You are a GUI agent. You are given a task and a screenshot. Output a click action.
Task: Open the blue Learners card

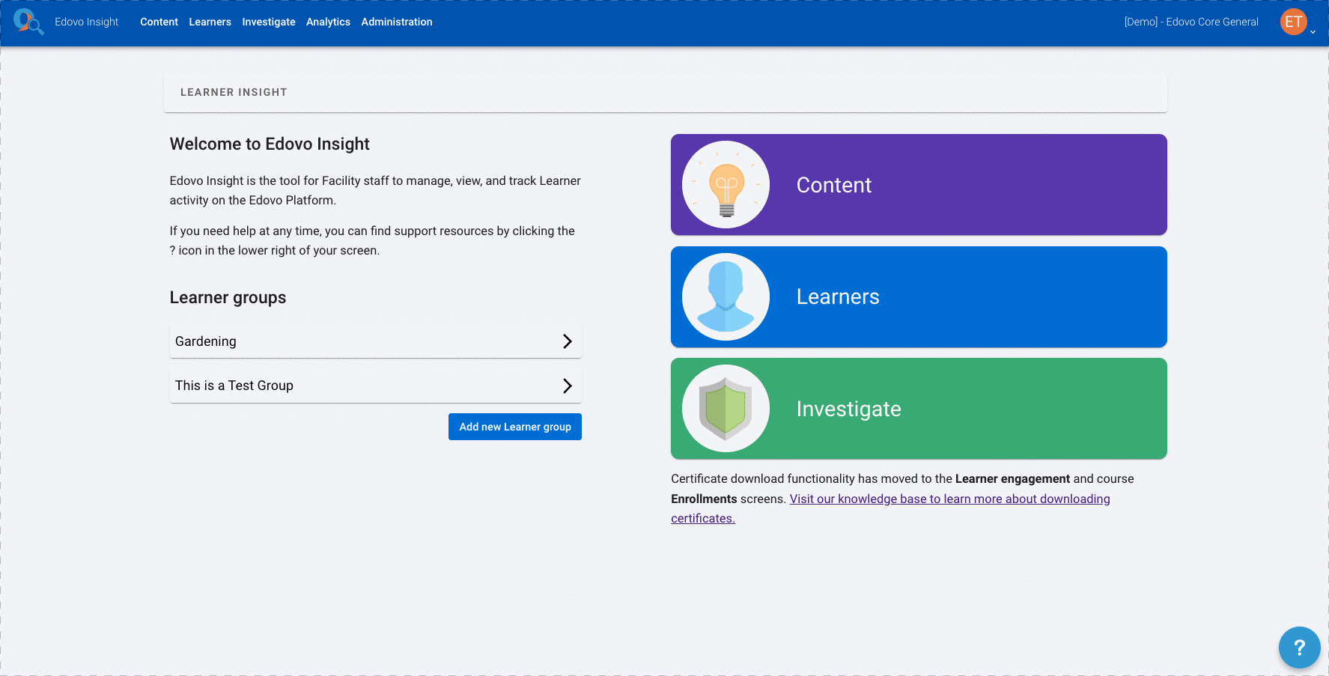click(919, 296)
